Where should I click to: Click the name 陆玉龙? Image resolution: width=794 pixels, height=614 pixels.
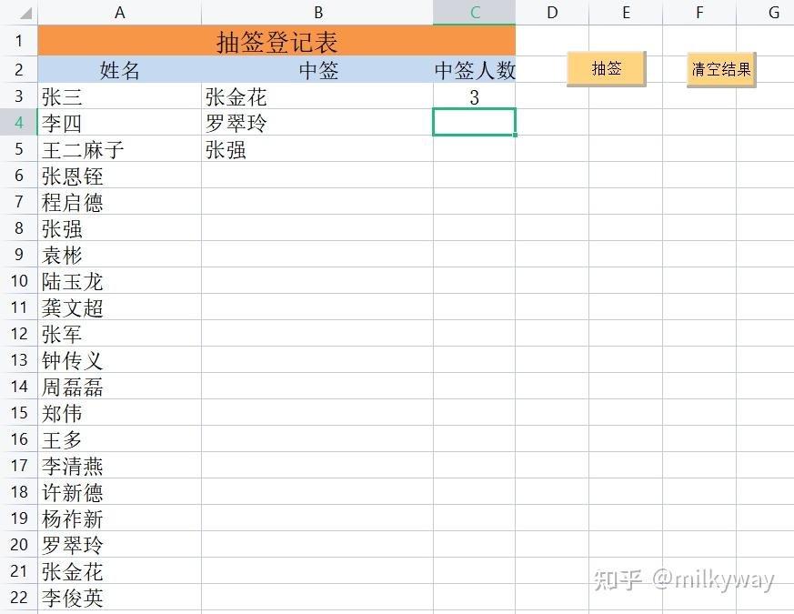[73, 281]
